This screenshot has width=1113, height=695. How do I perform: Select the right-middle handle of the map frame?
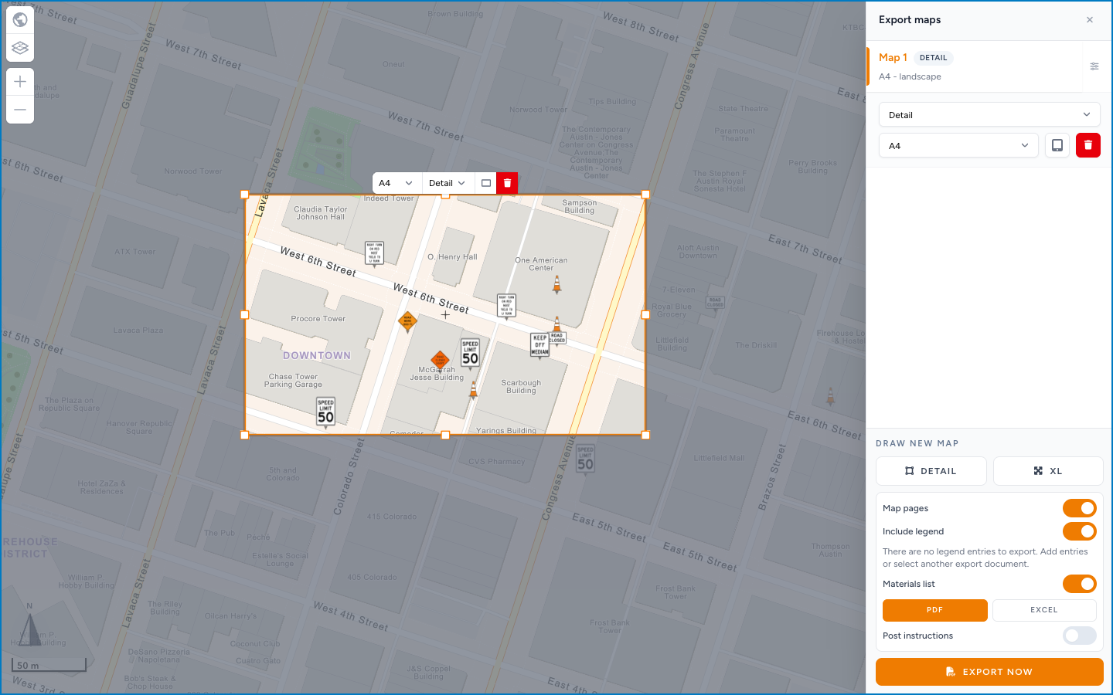646,315
